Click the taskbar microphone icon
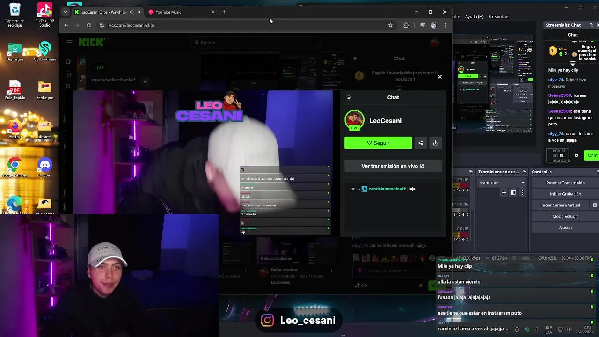The width and height of the screenshot is (599, 337). (x=537, y=330)
